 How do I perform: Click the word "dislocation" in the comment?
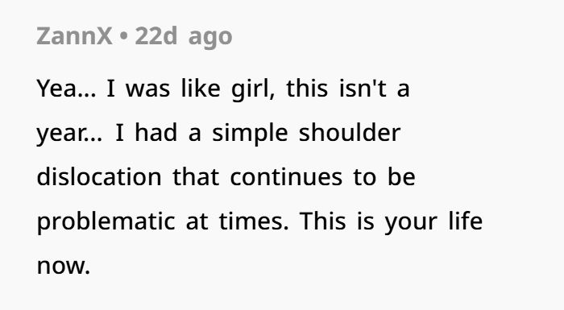[99, 177]
